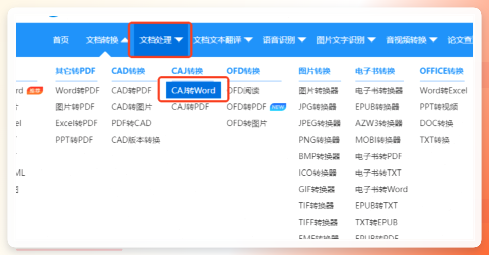Viewport: 489px width, 255px height.
Task: Click the CAJ转换 category heading
Action: click(x=187, y=71)
